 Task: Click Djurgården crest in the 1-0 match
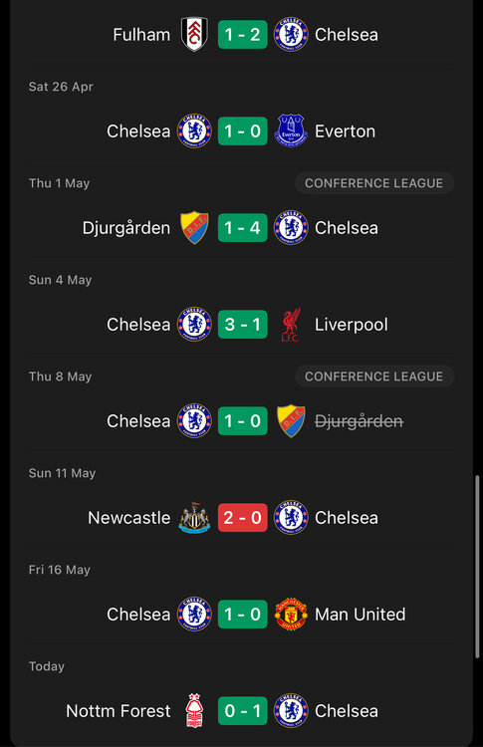[291, 421]
